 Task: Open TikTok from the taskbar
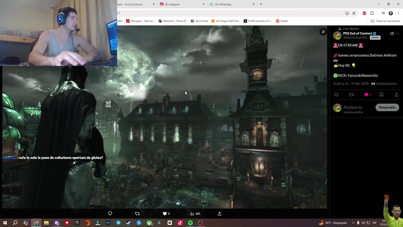(x=180, y=223)
